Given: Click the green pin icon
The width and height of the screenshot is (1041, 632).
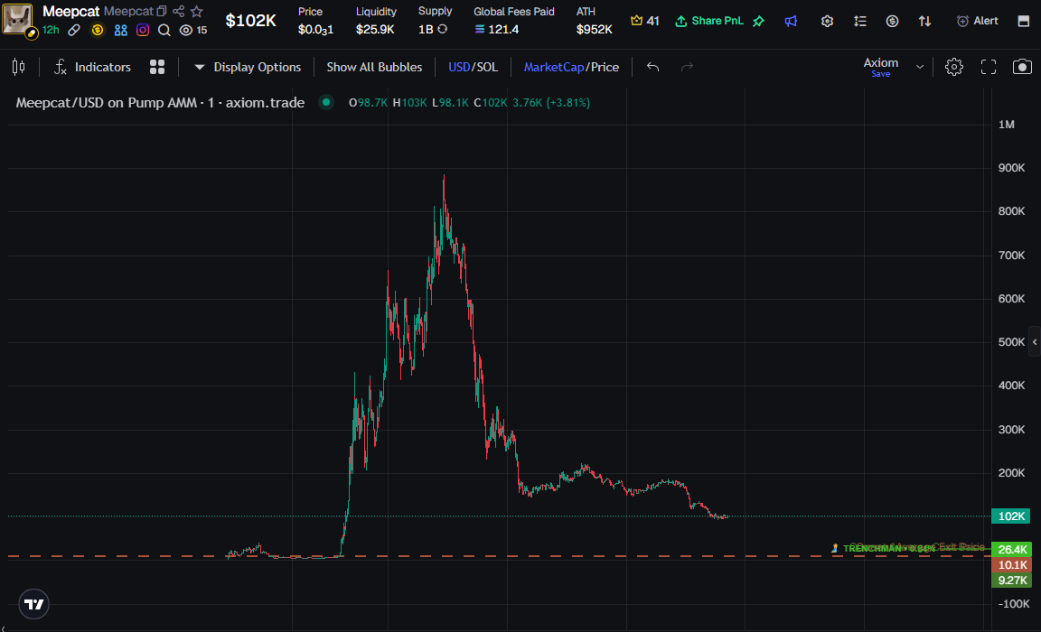Looking at the screenshot, I should coord(758,22).
